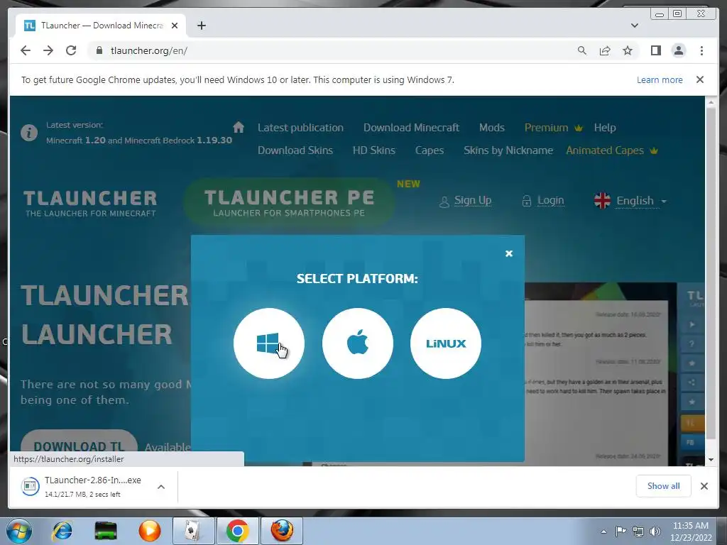Open Animated Capes link

pyautogui.click(x=611, y=150)
